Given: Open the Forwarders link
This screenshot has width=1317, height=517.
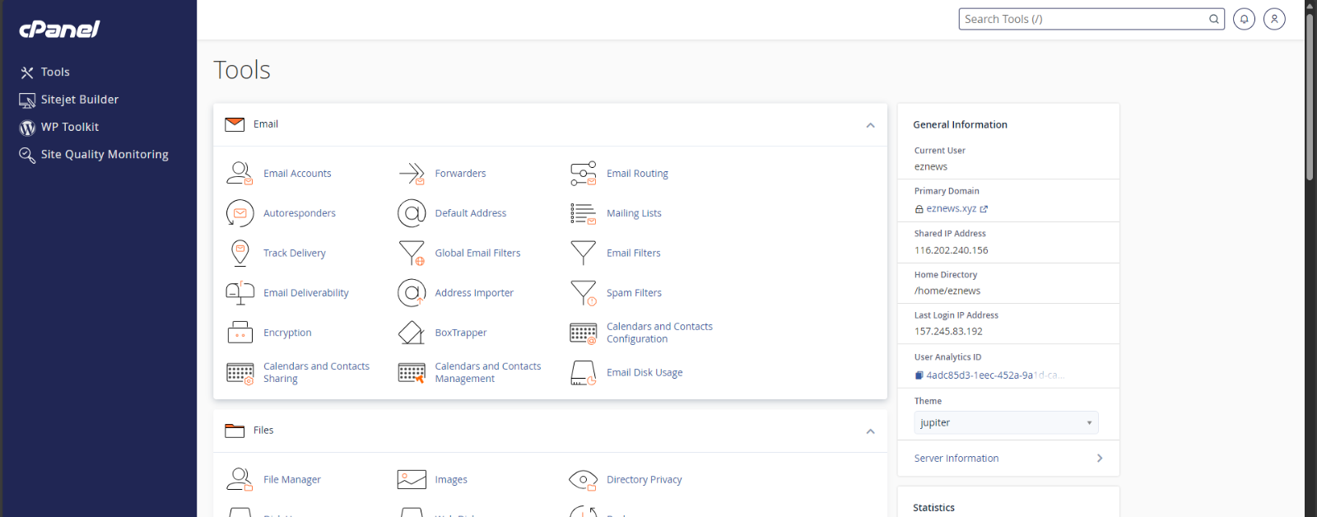Looking at the screenshot, I should click(x=460, y=174).
